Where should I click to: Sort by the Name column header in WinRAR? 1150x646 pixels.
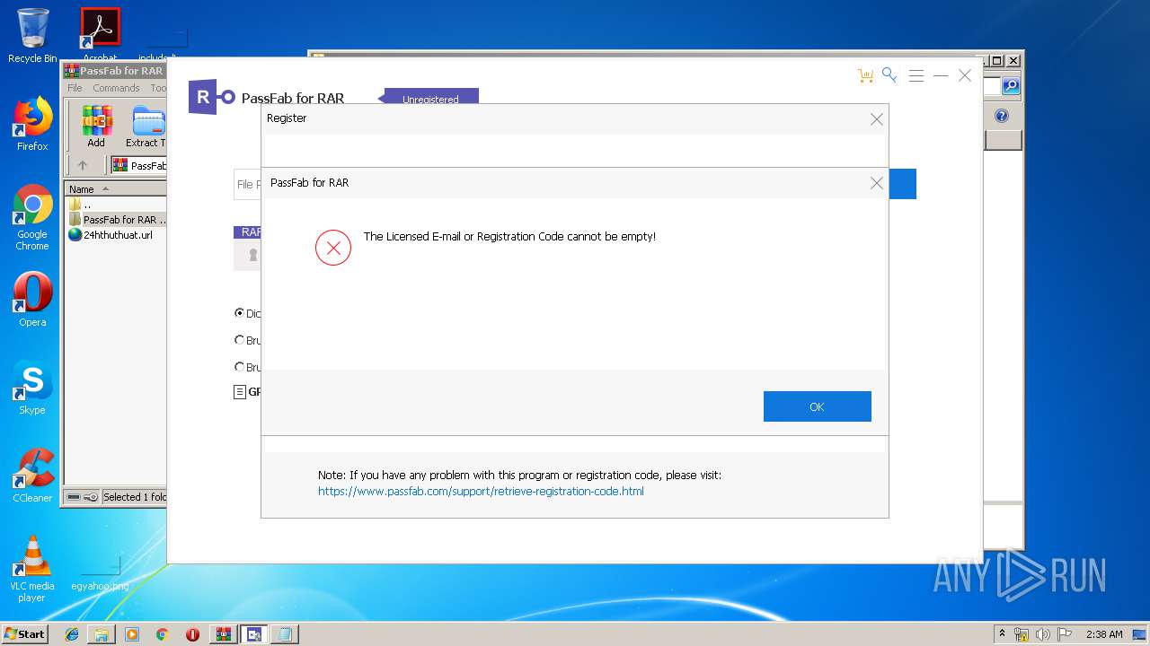coord(114,189)
